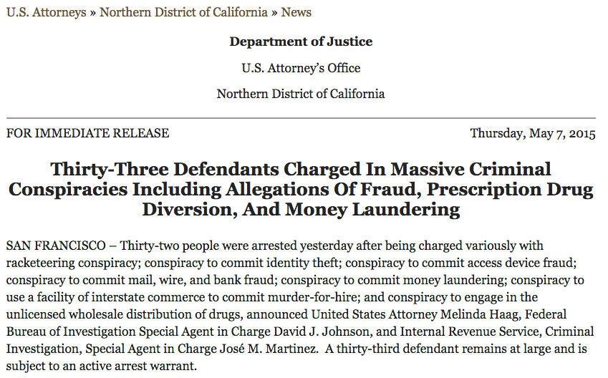Click the Department of Justice bold heading
This screenshot has width=608, height=378.
[x=301, y=42]
